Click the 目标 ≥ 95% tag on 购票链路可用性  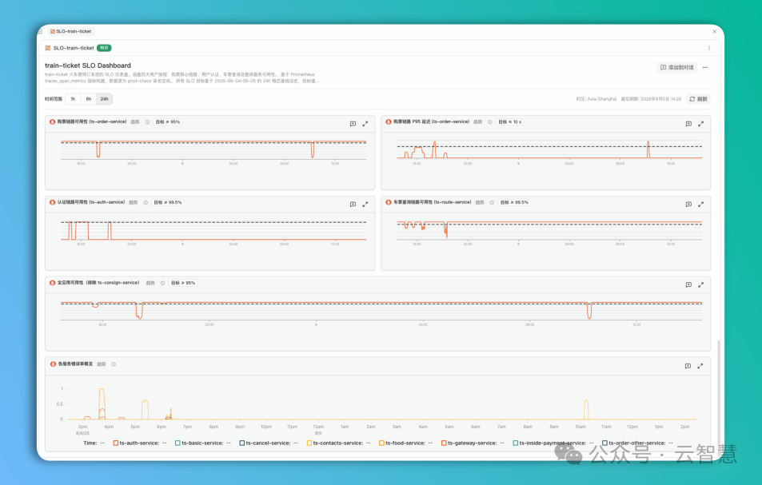coord(168,122)
